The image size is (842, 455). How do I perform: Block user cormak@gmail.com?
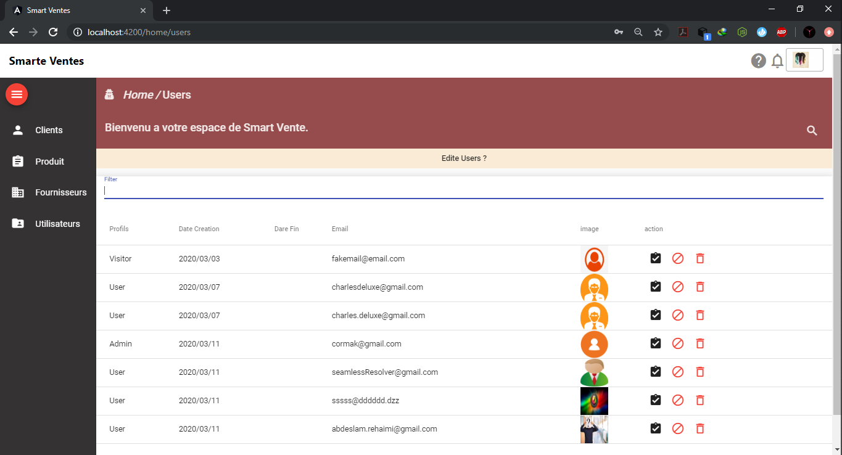click(678, 343)
